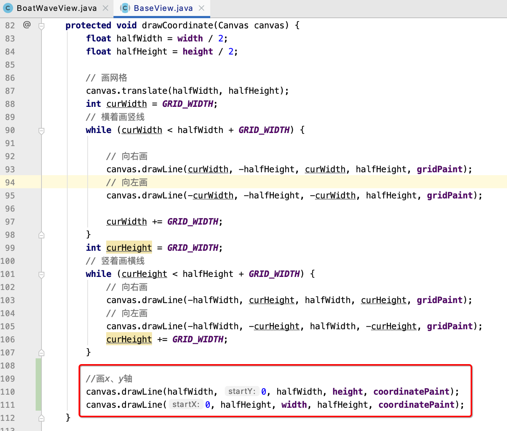Click line number 82 in the gutter
507x431 pixels.
(x=10, y=25)
